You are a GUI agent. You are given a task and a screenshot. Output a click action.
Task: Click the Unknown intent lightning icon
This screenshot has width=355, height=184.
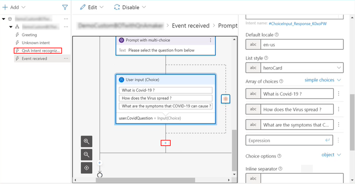coord(17,43)
